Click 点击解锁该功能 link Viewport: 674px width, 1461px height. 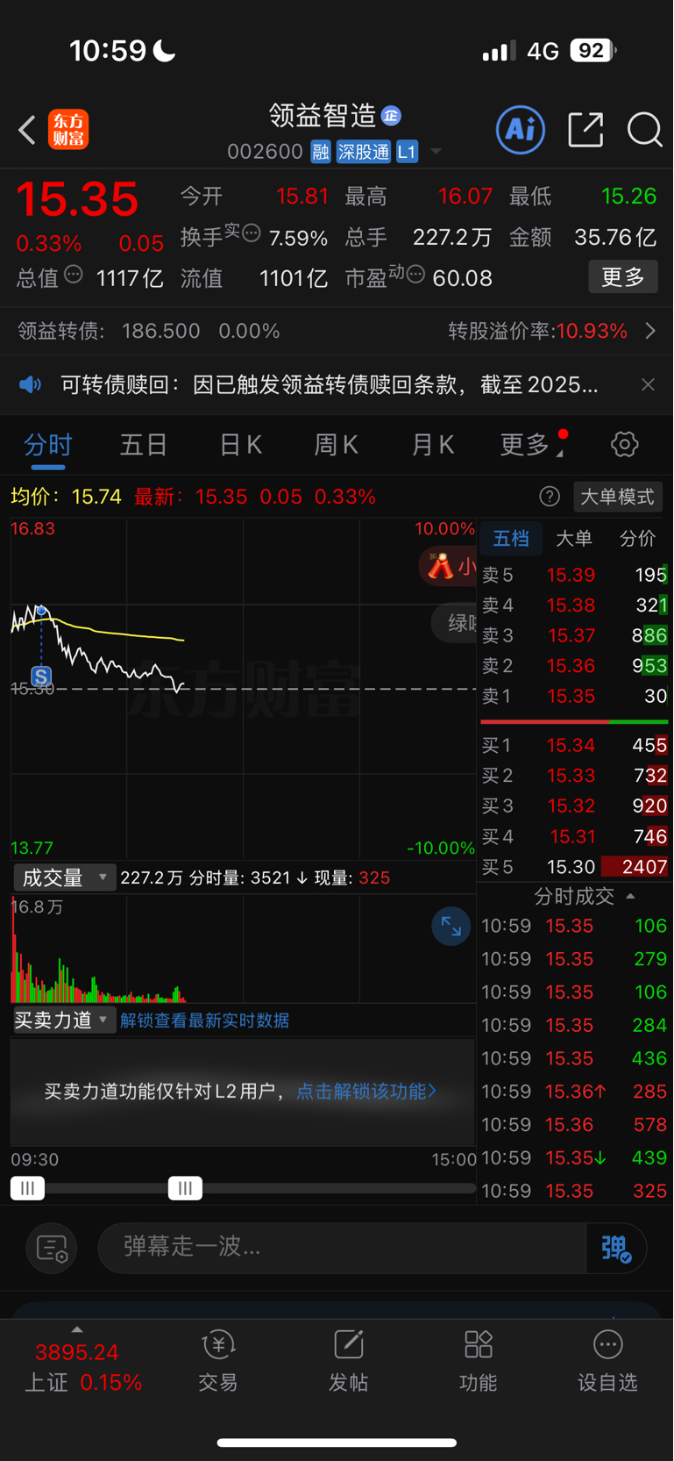click(365, 1091)
